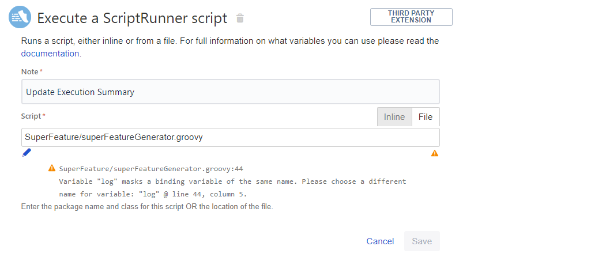Save the ScriptRunner script configuration
This screenshot has width=591, height=265.
click(x=421, y=241)
